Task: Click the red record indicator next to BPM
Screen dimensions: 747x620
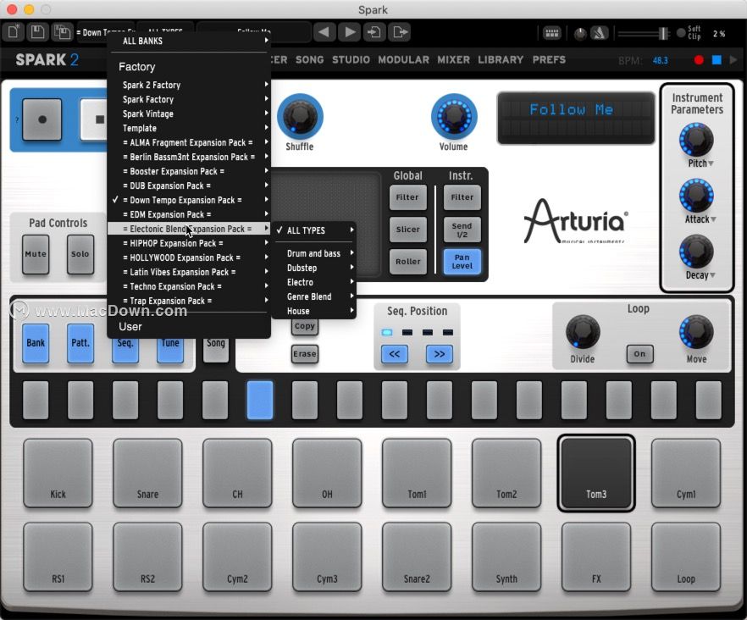Action: coord(699,60)
